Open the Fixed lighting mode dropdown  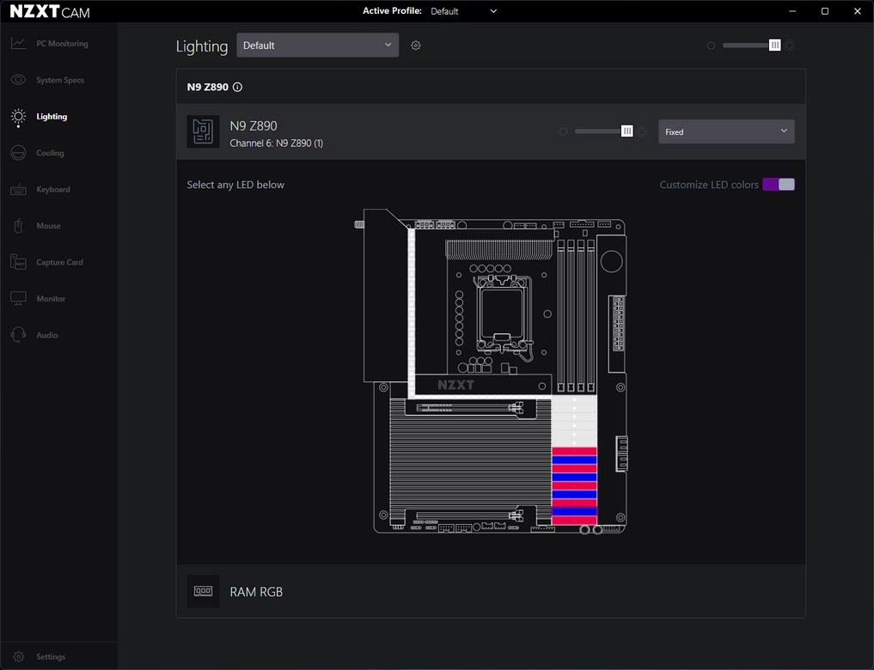(x=726, y=131)
